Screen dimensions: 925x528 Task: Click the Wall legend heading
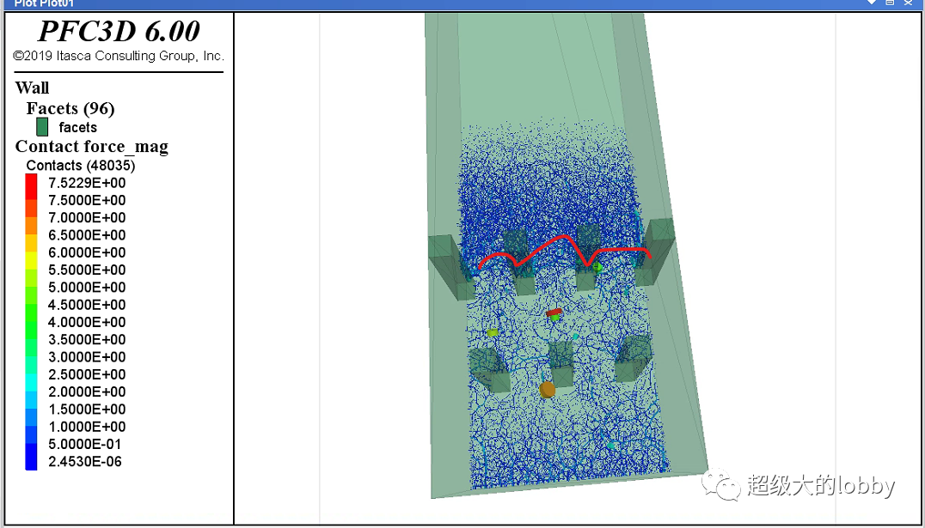coord(32,88)
